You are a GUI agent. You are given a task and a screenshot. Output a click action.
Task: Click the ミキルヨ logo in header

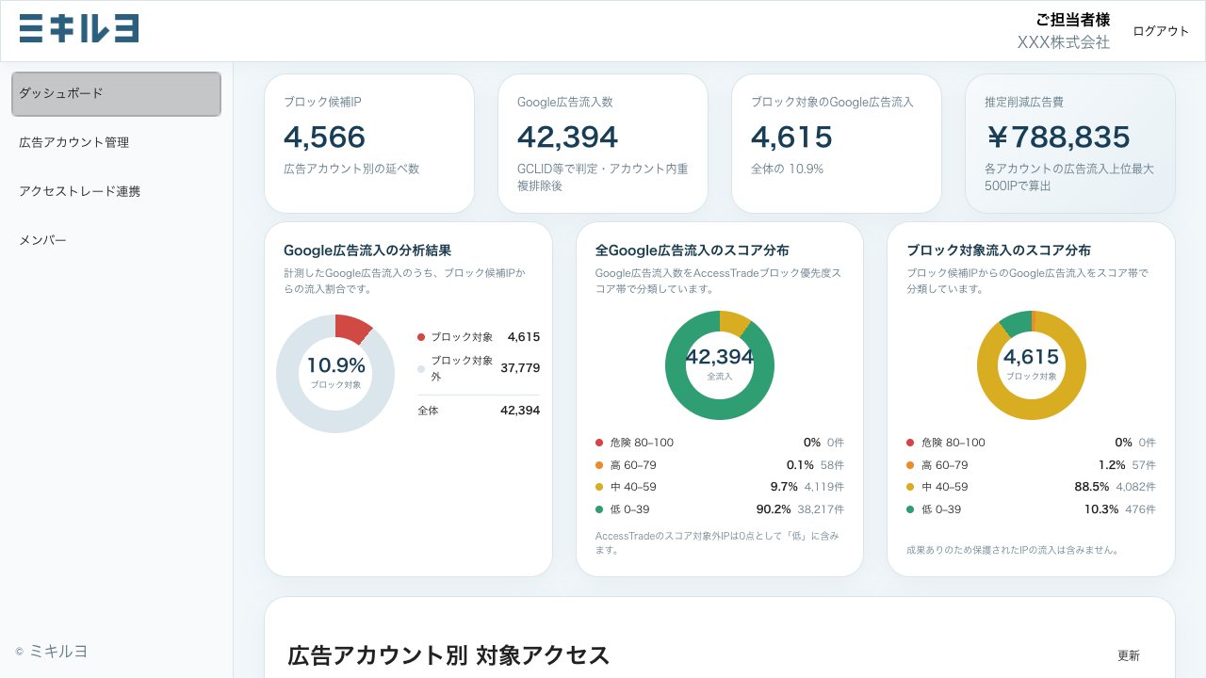coord(79,28)
